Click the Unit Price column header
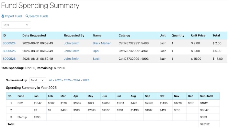Image resolution: width=228 pixels, height=129 pixels. 198,35
